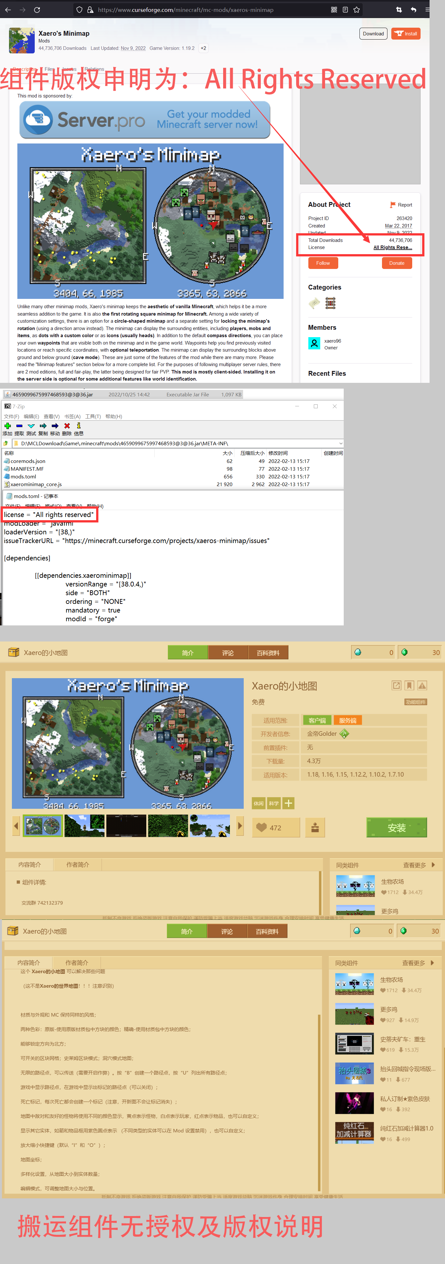The image size is (445, 1264).
Task: Report the project with flag icon
Action: click(401, 205)
